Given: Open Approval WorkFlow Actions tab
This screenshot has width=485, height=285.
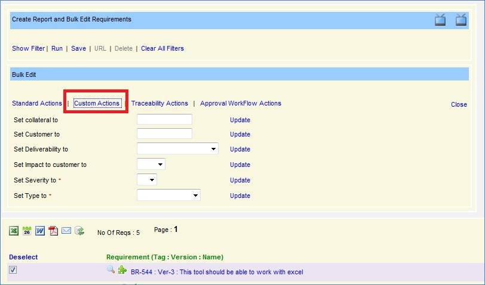Looking at the screenshot, I should click(x=241, y=103).
